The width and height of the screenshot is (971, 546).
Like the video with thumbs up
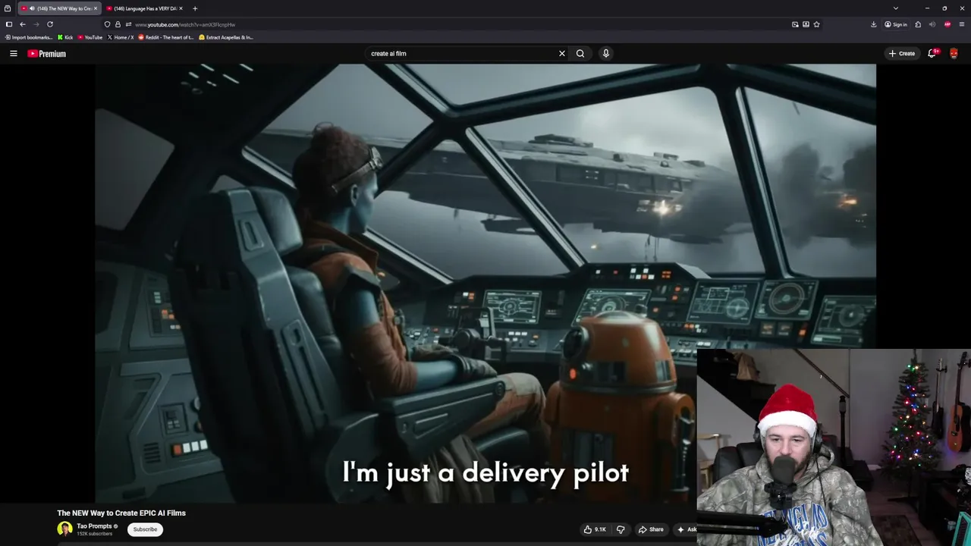point(595,529)
